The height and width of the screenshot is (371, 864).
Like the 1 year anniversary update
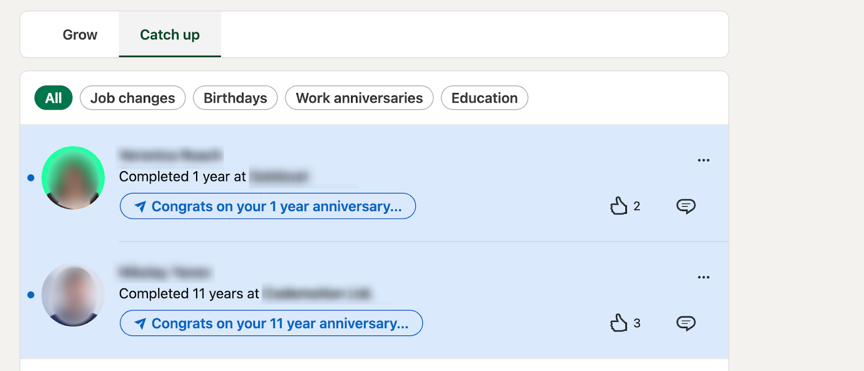click(x=619, y=206)
